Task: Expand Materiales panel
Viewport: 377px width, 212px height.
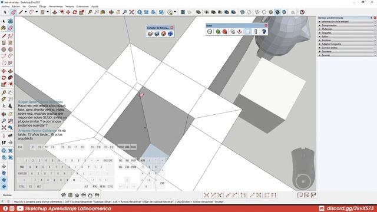Action: pos(347,29)
